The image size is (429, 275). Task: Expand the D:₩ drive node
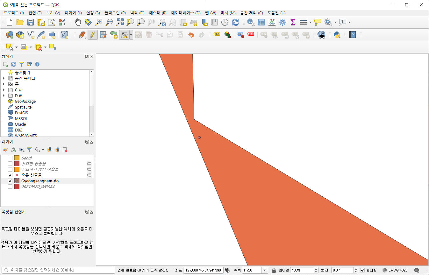4,95
